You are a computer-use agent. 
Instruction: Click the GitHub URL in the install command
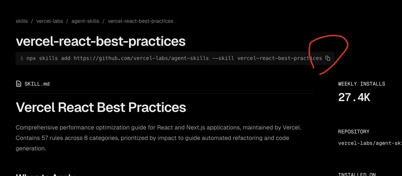point(141,58)
